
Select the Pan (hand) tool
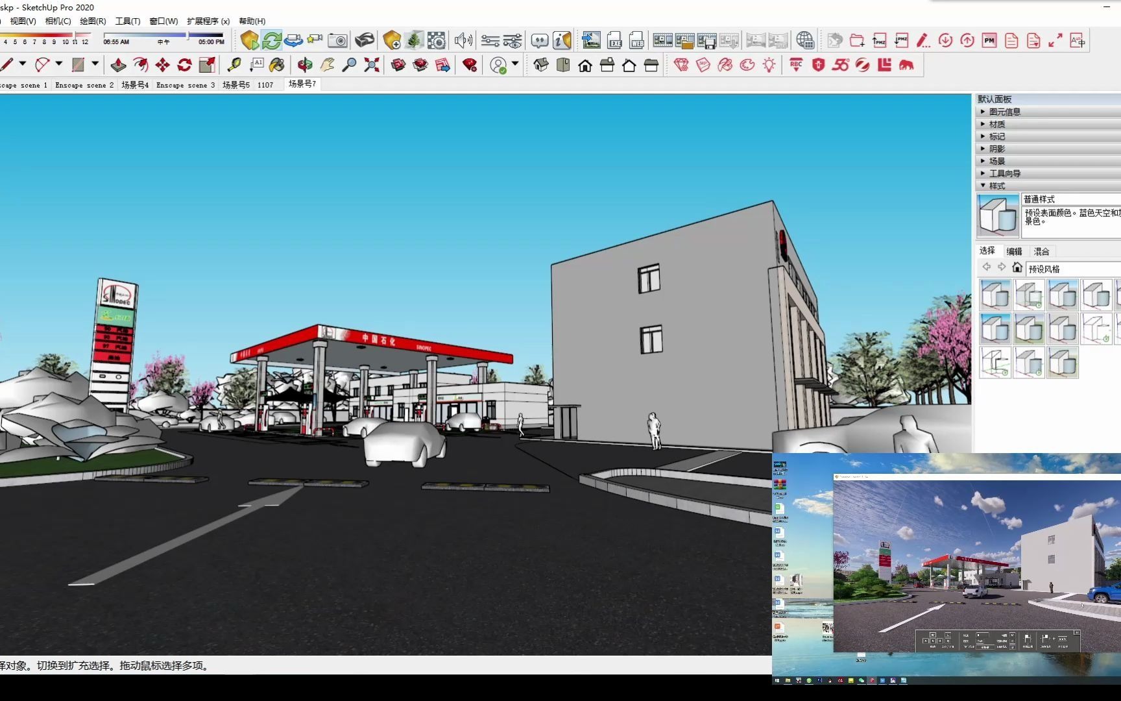tap(328, 64)
